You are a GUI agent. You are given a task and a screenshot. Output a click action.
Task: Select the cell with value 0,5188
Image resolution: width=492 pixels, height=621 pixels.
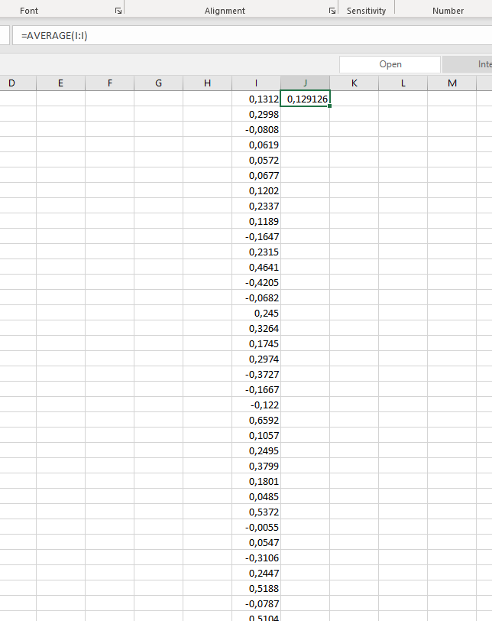click(256, 588)
